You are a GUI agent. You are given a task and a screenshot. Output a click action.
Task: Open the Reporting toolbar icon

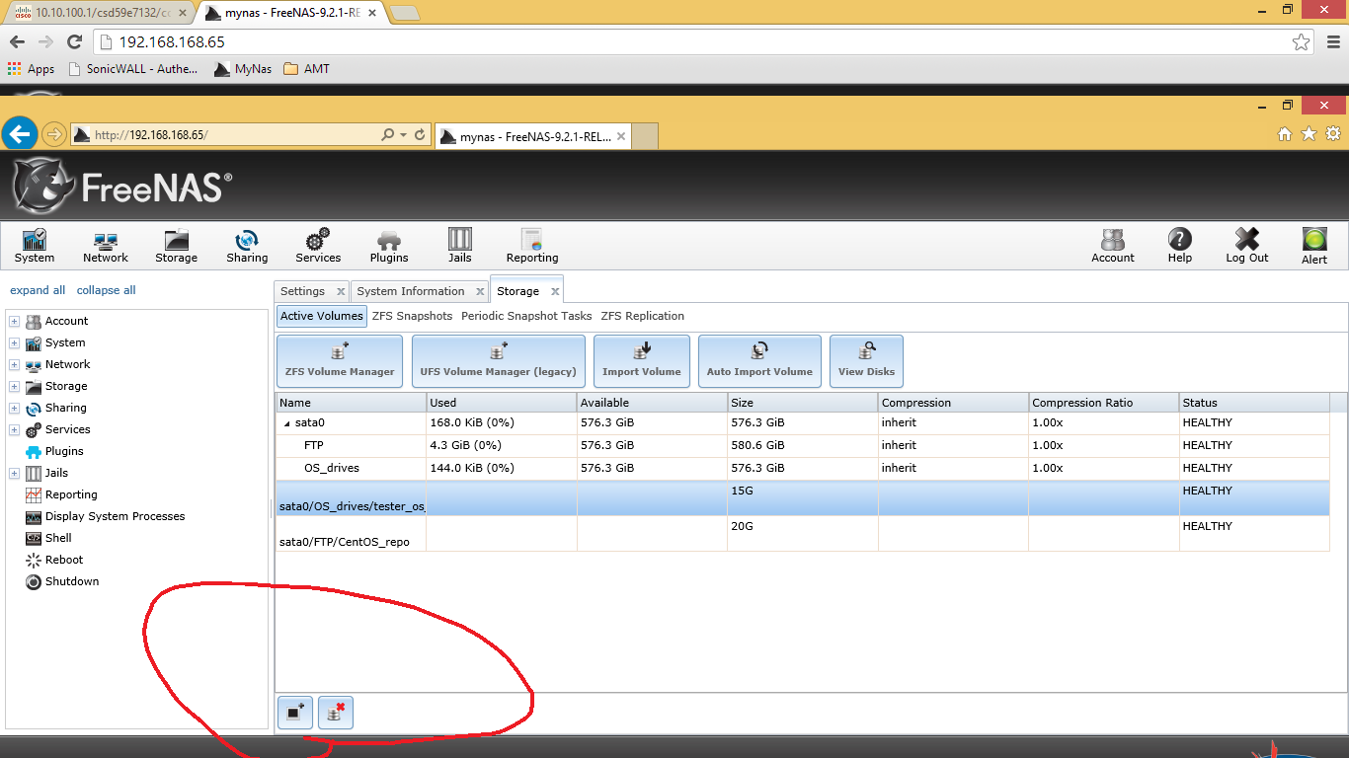point(532,246)
